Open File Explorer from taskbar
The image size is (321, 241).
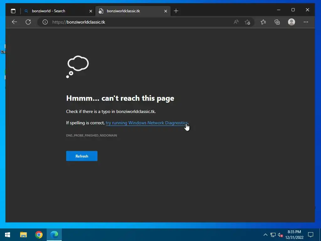[23, 235]
